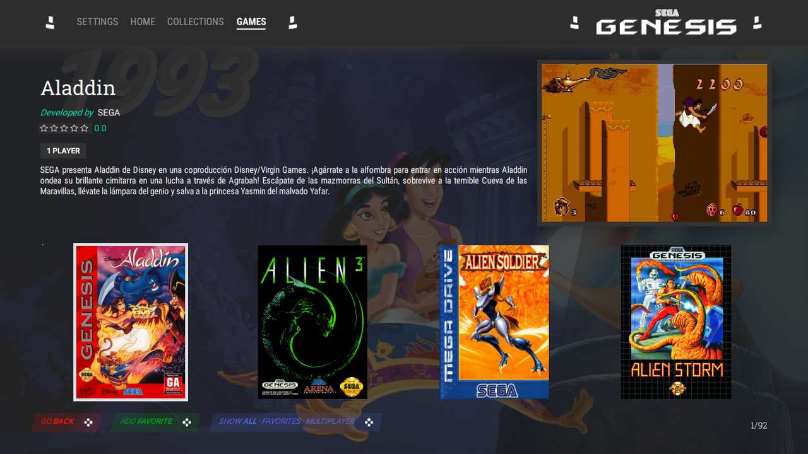Switch to the SETTINGS tab

coord(97,21)
